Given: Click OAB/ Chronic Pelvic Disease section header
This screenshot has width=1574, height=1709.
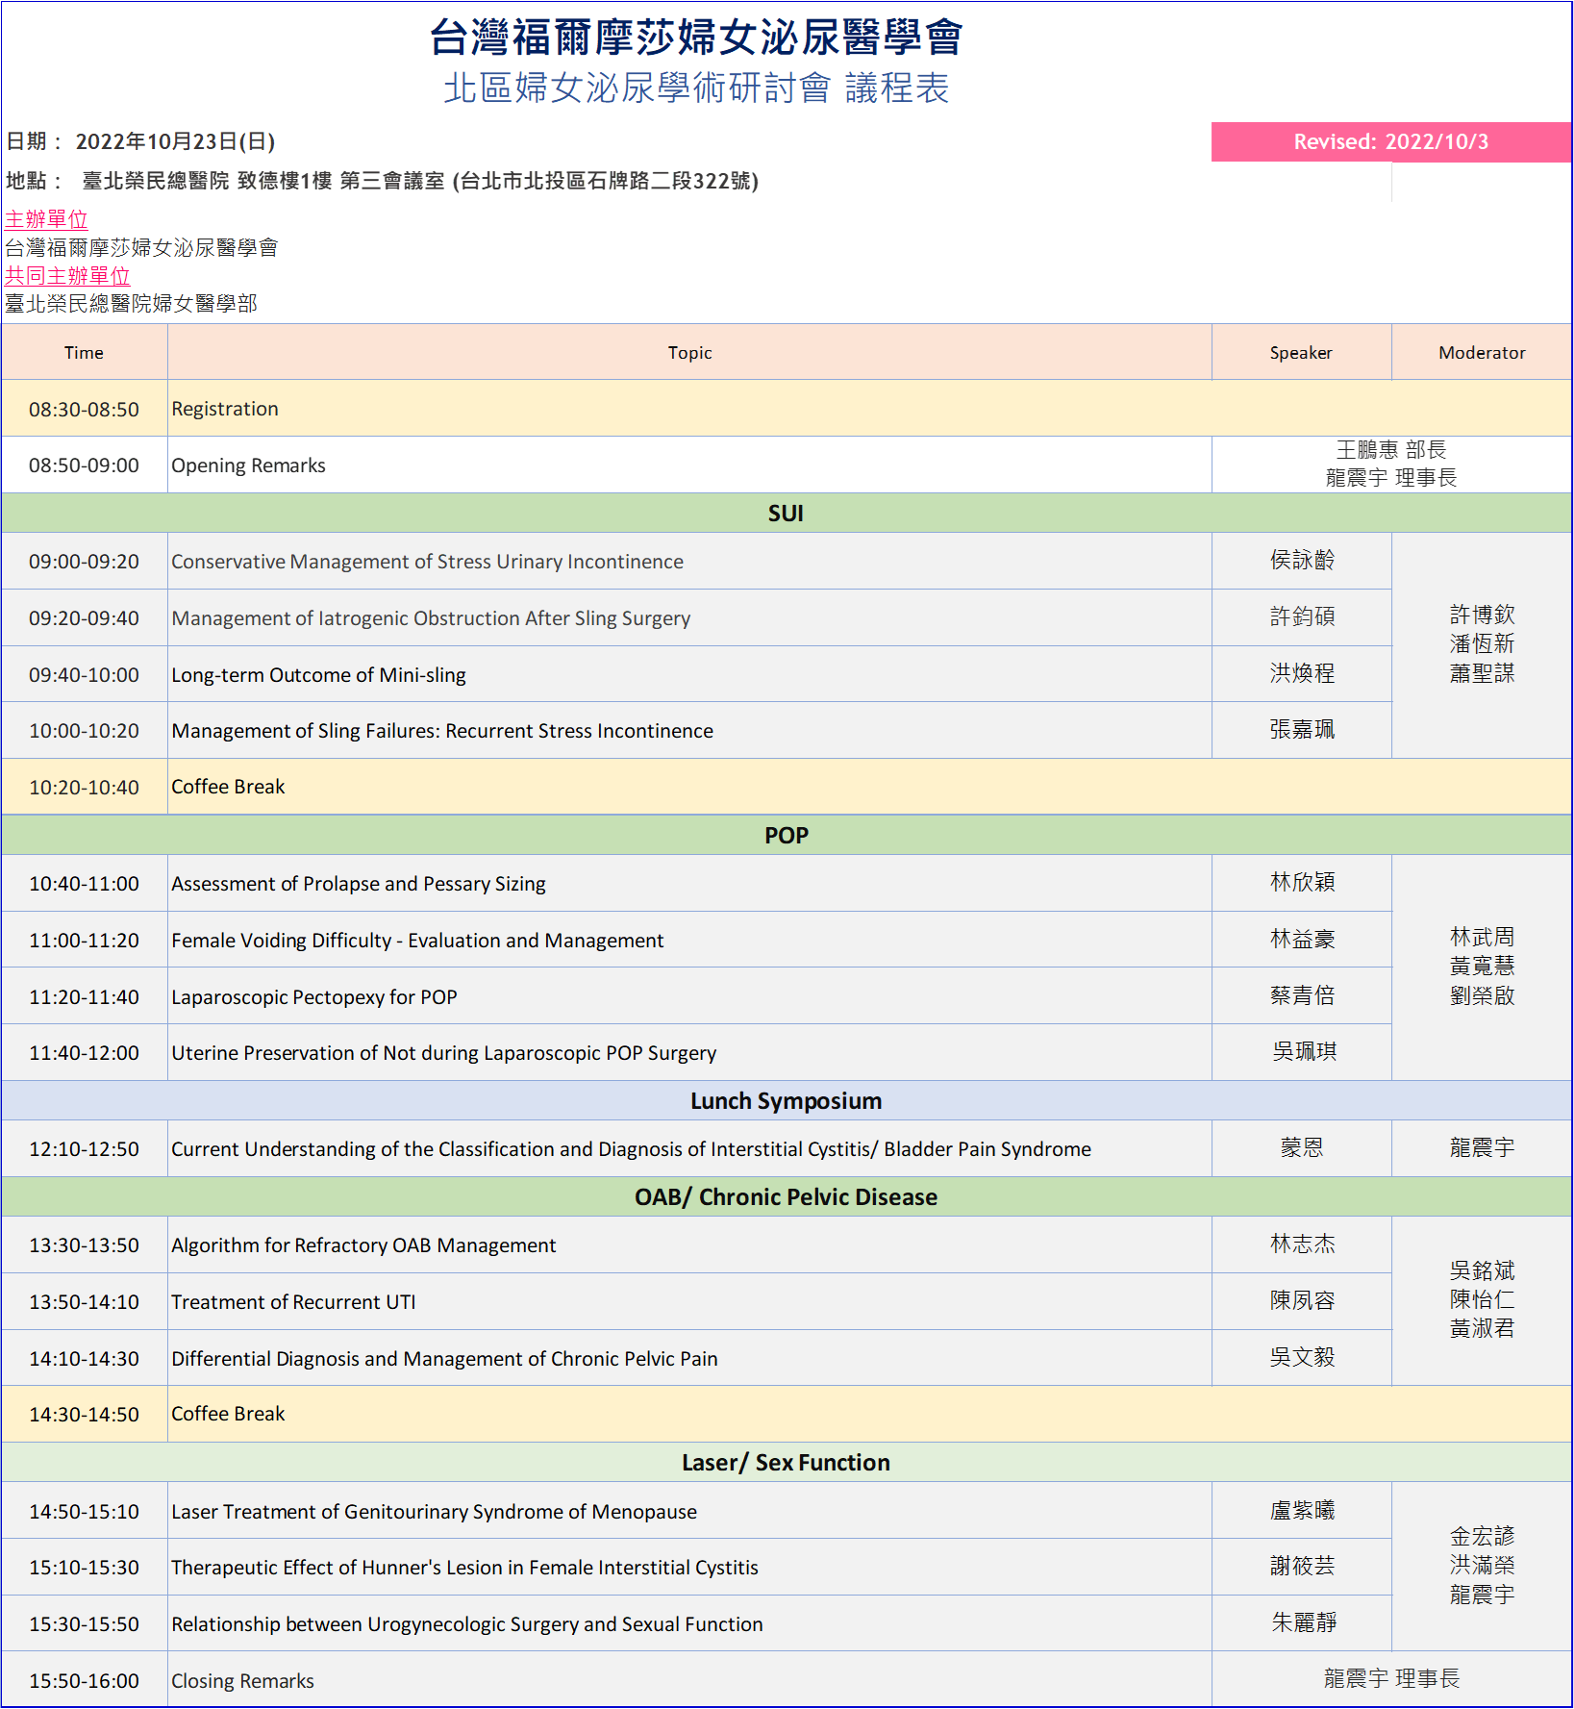Looking at the screenshot, I should [786, 1197].
